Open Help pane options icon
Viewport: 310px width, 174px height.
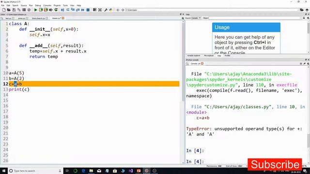click(308, 18)
